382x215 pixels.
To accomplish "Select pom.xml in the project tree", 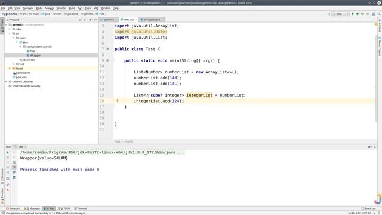I will (x=21, y=78).
